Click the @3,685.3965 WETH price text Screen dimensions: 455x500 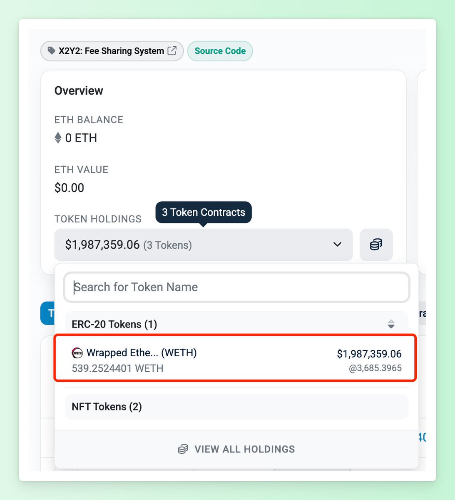coord(375,368)
